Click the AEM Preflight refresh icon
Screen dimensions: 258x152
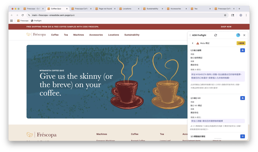point(216,35)
